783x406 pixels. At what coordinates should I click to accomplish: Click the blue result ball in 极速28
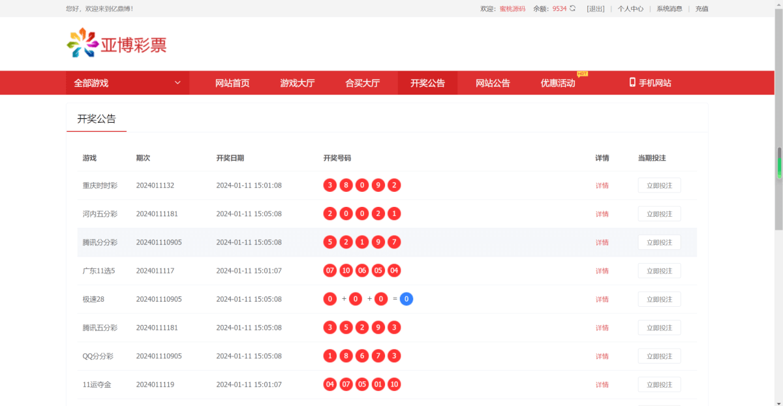407,299
